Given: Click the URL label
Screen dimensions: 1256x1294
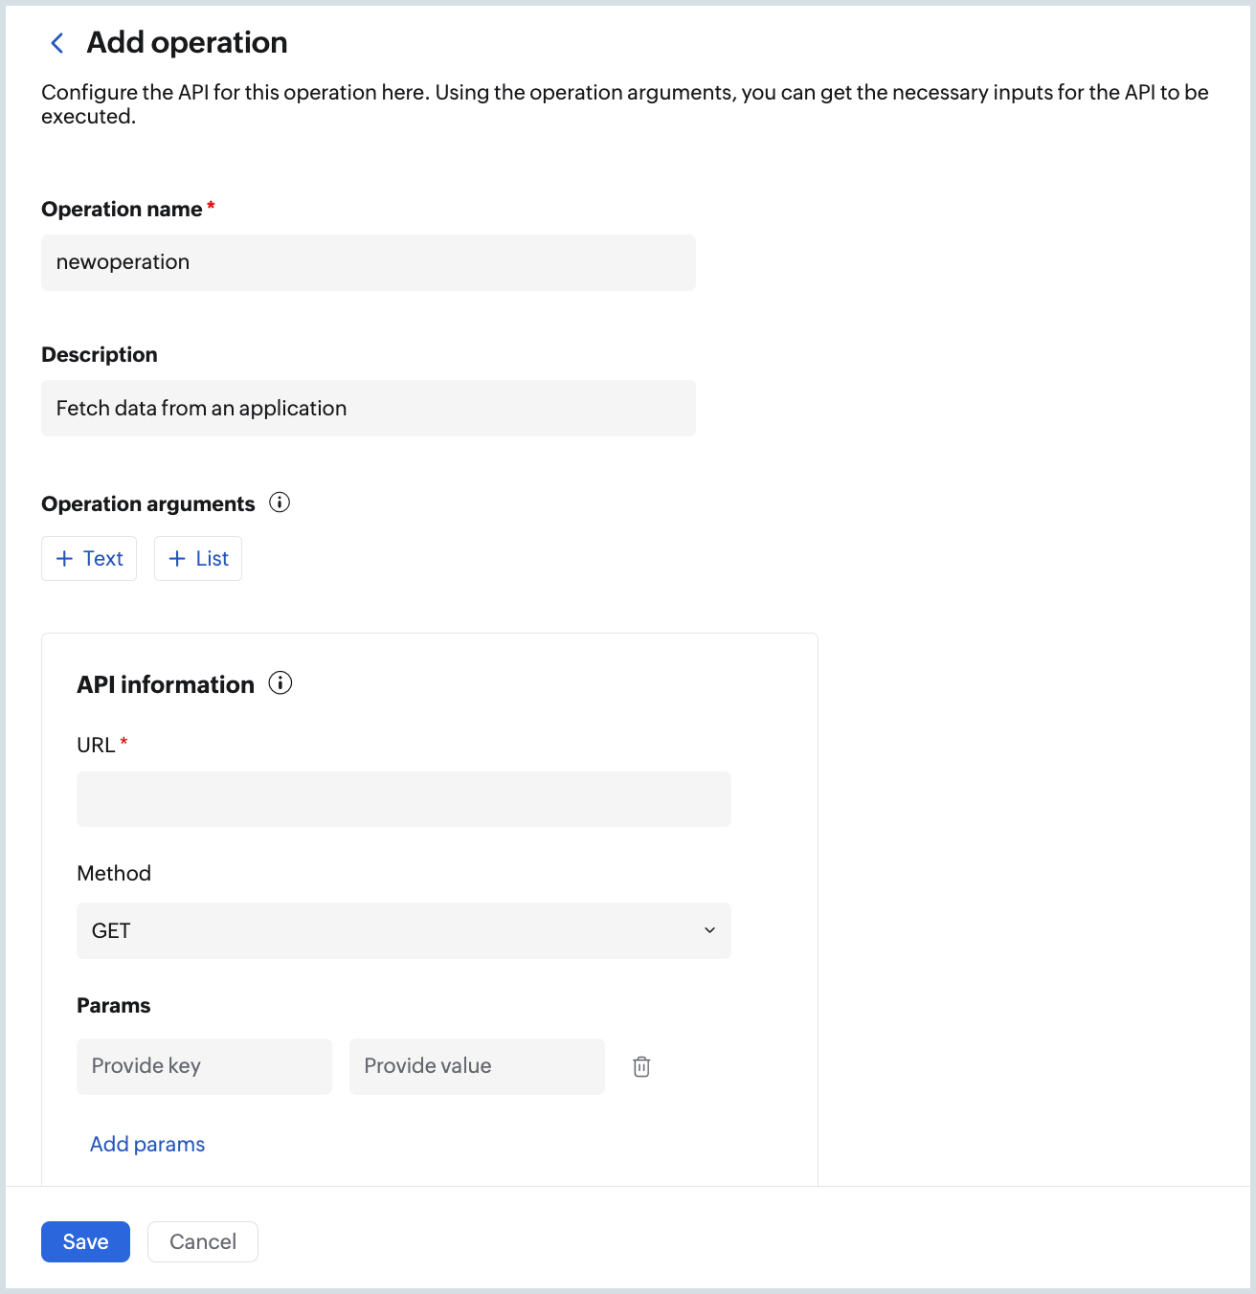Looking at the screenshot, I should [x=96, y=746].
